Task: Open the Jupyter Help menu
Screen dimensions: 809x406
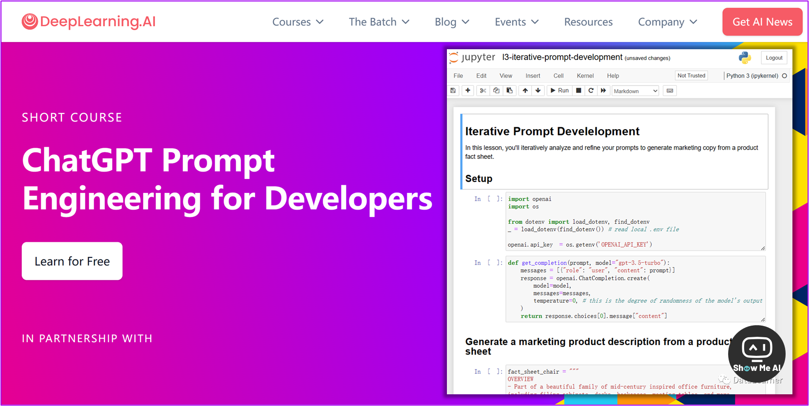Action: [613, 76]
